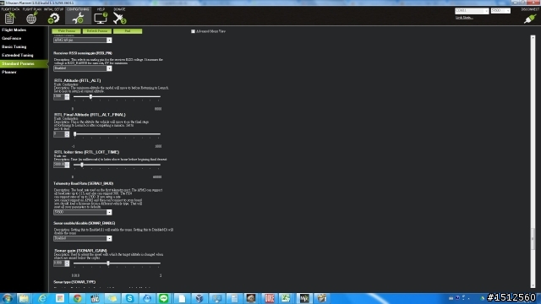This screenshot has width=541, height=304.
Task: Open the Telemetry Baud Rate dropdown
Action: [x=83, y=212]
